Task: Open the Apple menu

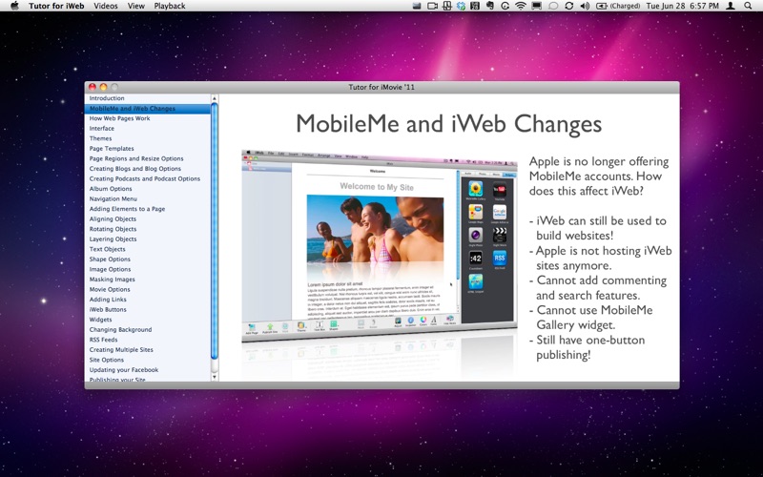Action: [x=14, y=6]
